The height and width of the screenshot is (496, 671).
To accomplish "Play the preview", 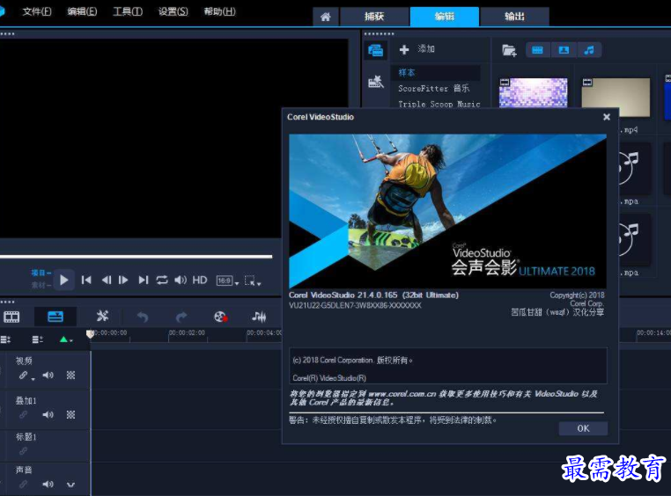I will click(x=64, y=281).
